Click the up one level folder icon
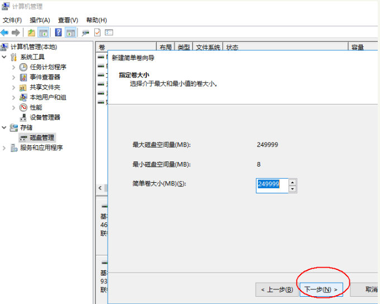The image size is (380, 304). (31, 32)
